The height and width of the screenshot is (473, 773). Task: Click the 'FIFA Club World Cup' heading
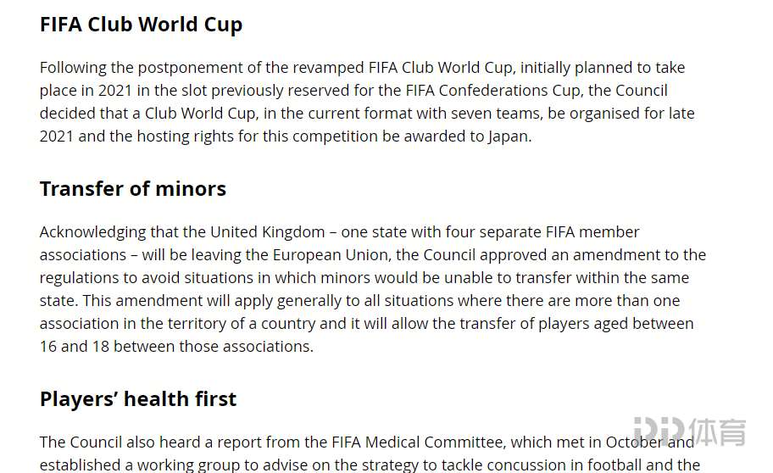[x=141, y=25]
